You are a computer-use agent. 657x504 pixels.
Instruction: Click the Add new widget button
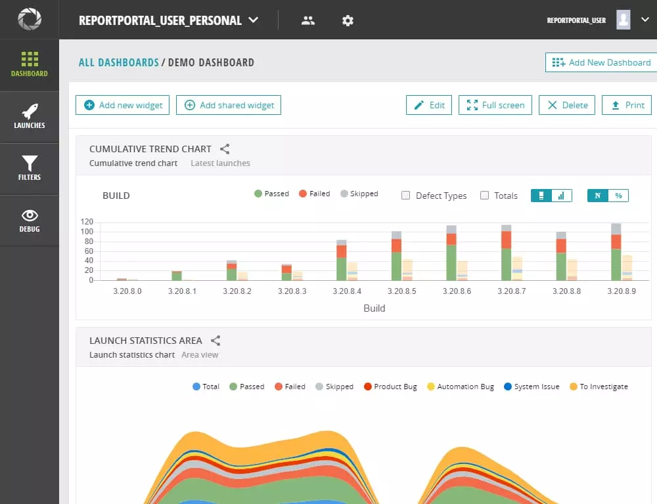(x=122, y=104)
